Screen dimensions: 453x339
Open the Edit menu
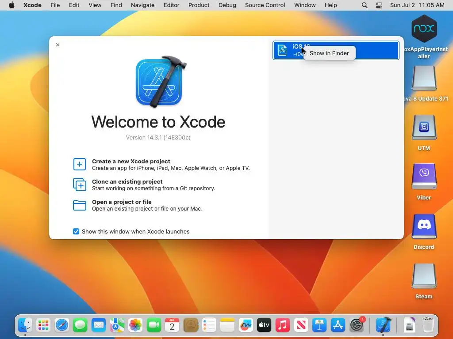[x=74, y=5]
